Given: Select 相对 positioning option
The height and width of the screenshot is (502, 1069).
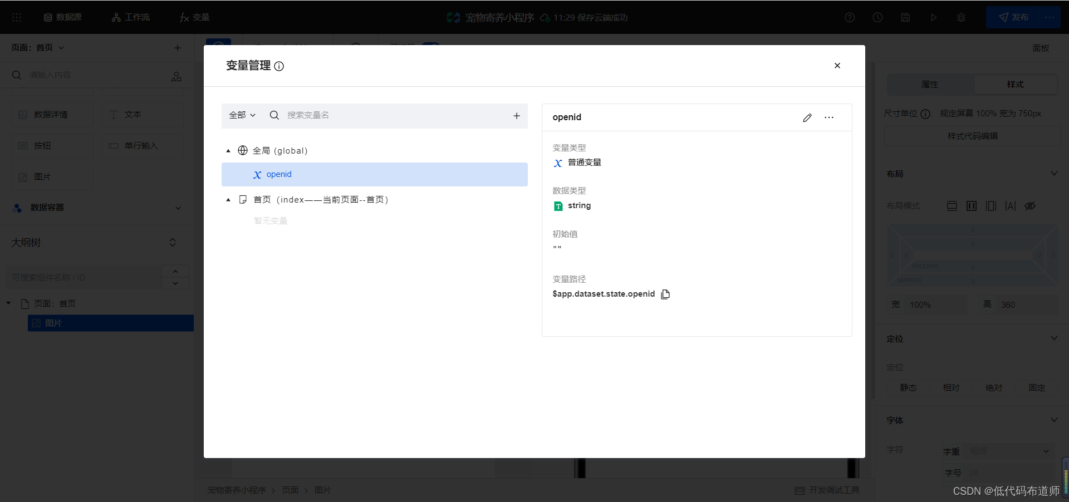Looking at the screenshot, I should coord(951,388).
